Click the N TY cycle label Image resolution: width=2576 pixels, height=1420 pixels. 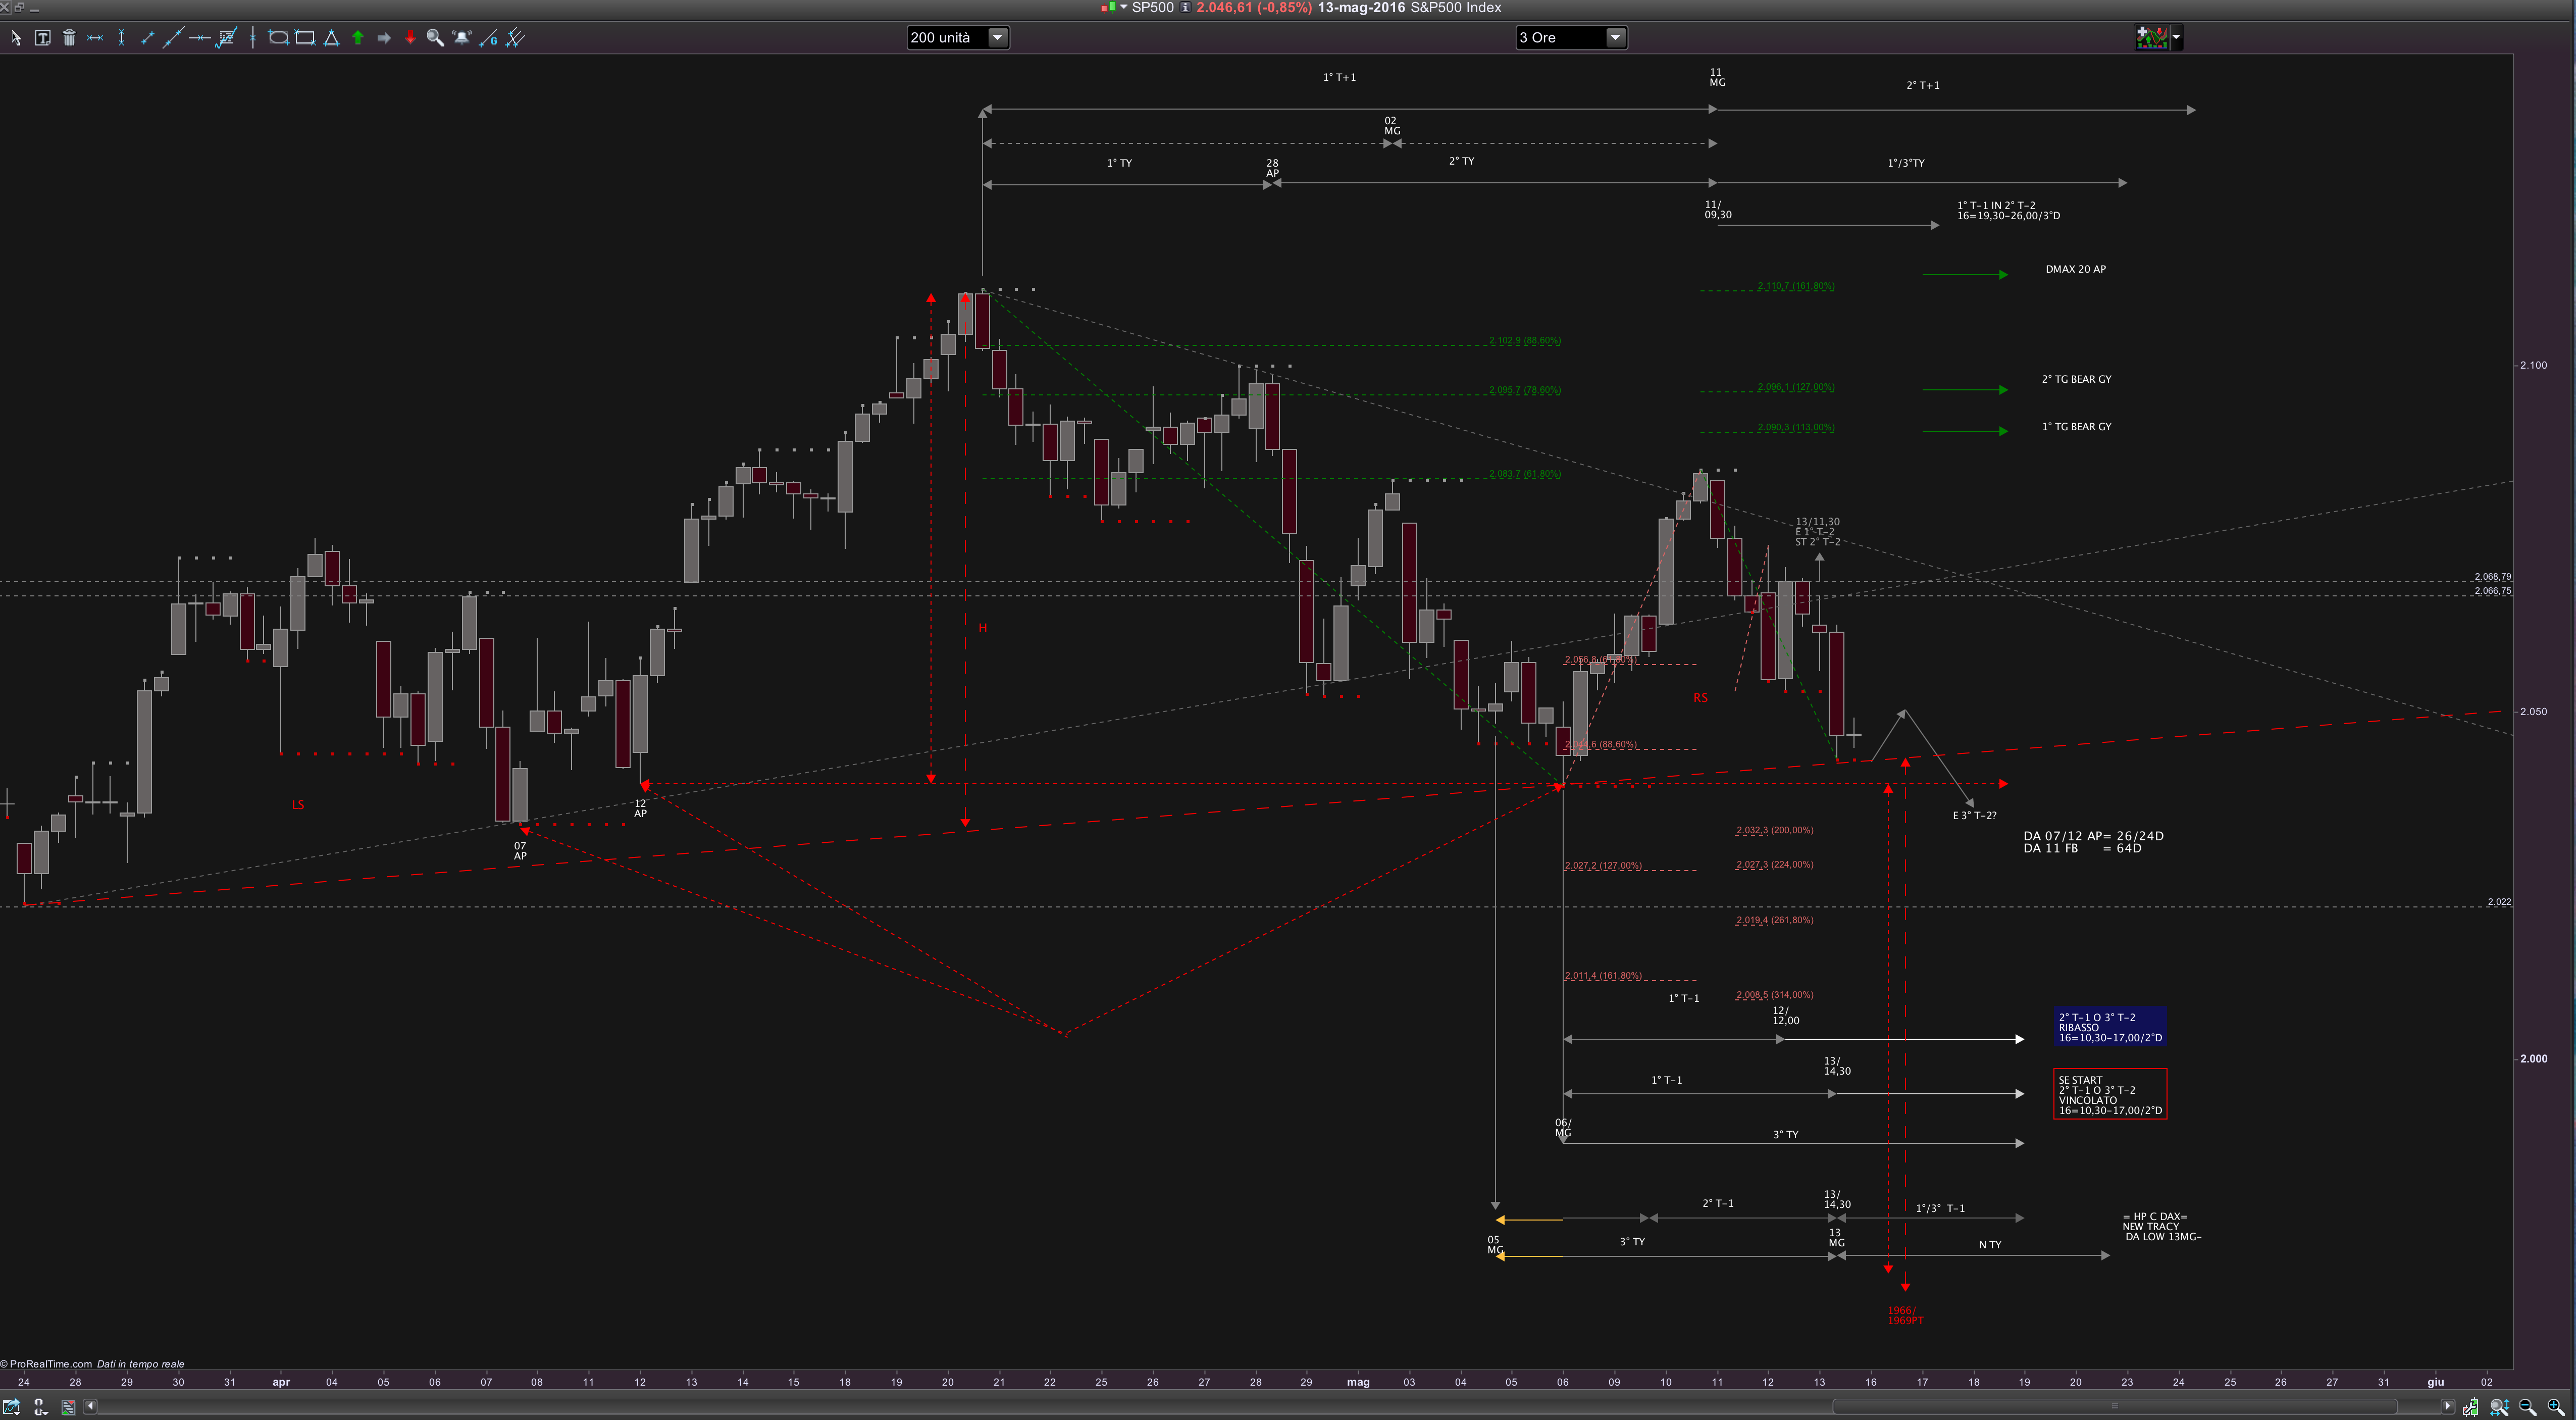coord(1990,1245)
